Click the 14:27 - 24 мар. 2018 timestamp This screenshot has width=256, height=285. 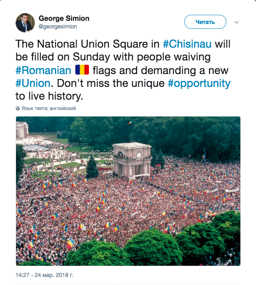(x=45, y=275)
